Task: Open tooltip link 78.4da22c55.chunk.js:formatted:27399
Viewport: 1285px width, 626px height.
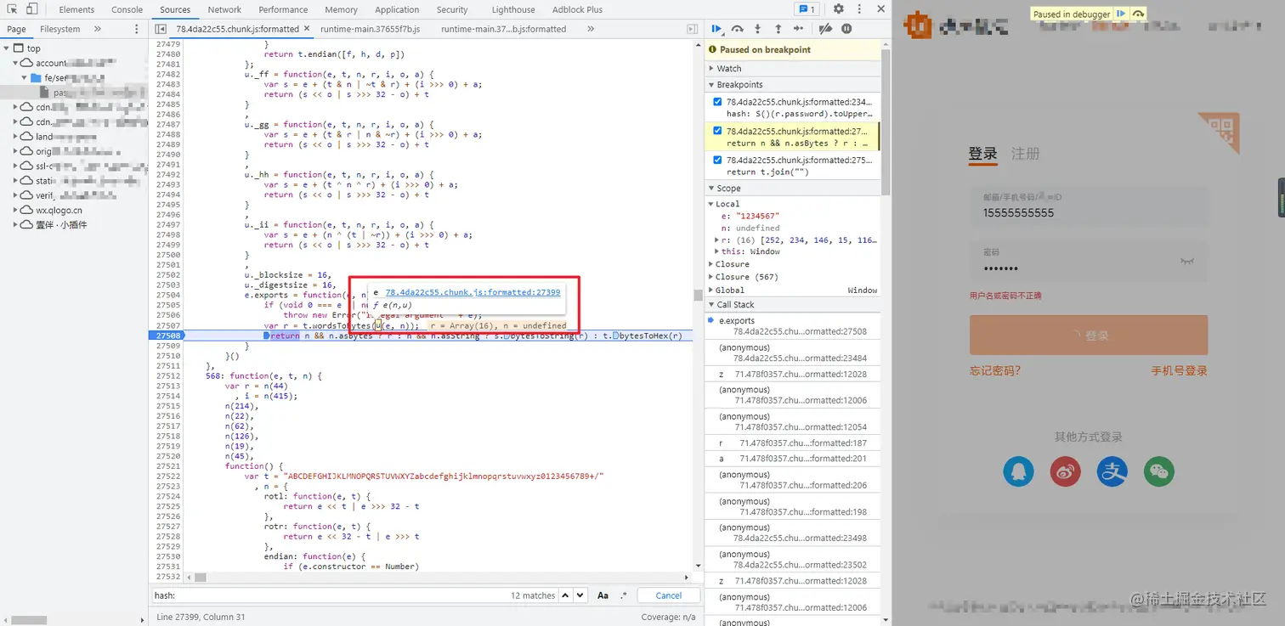Action: click(473, 292)
